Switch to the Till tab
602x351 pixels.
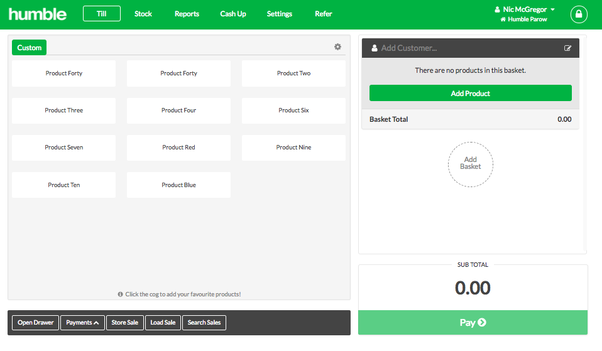[102, 14]
